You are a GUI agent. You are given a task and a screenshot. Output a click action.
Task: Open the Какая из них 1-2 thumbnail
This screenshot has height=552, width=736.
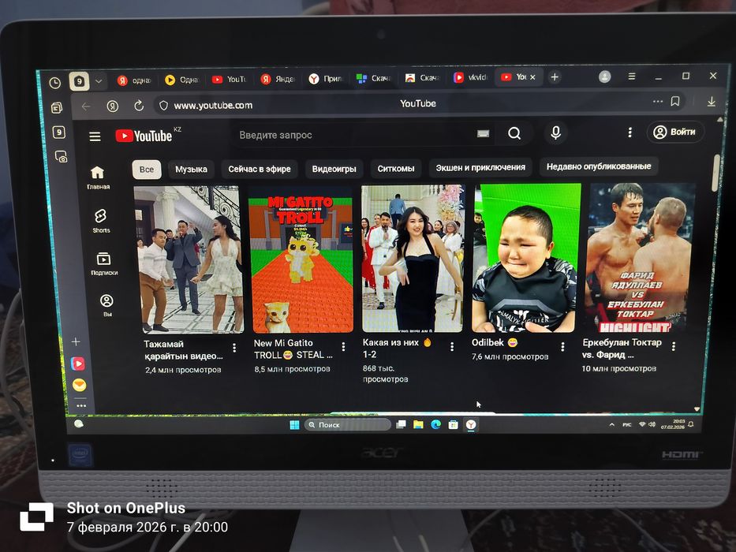(413, 258)
